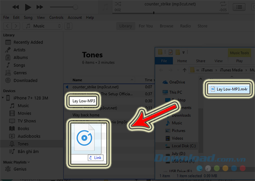The image size is (255, 181).
Task: Select the Way back home tone row
Action: click(x=109, y=115)
